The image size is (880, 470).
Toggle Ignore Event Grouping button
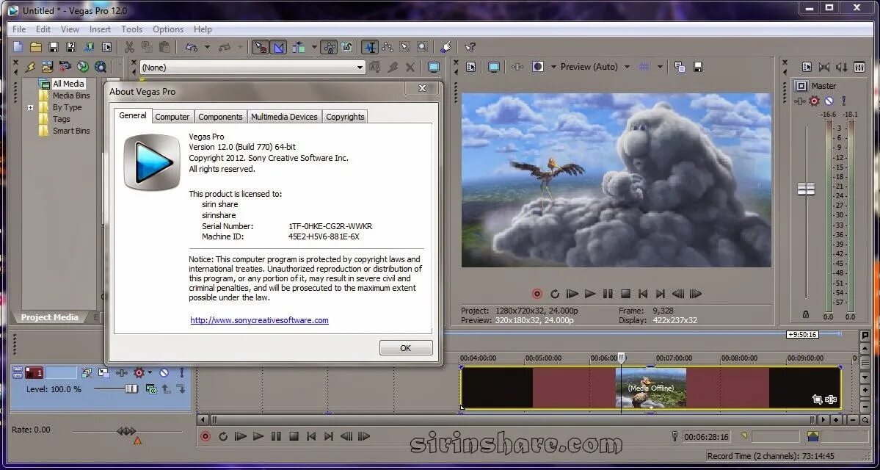(x=347, y=47)
